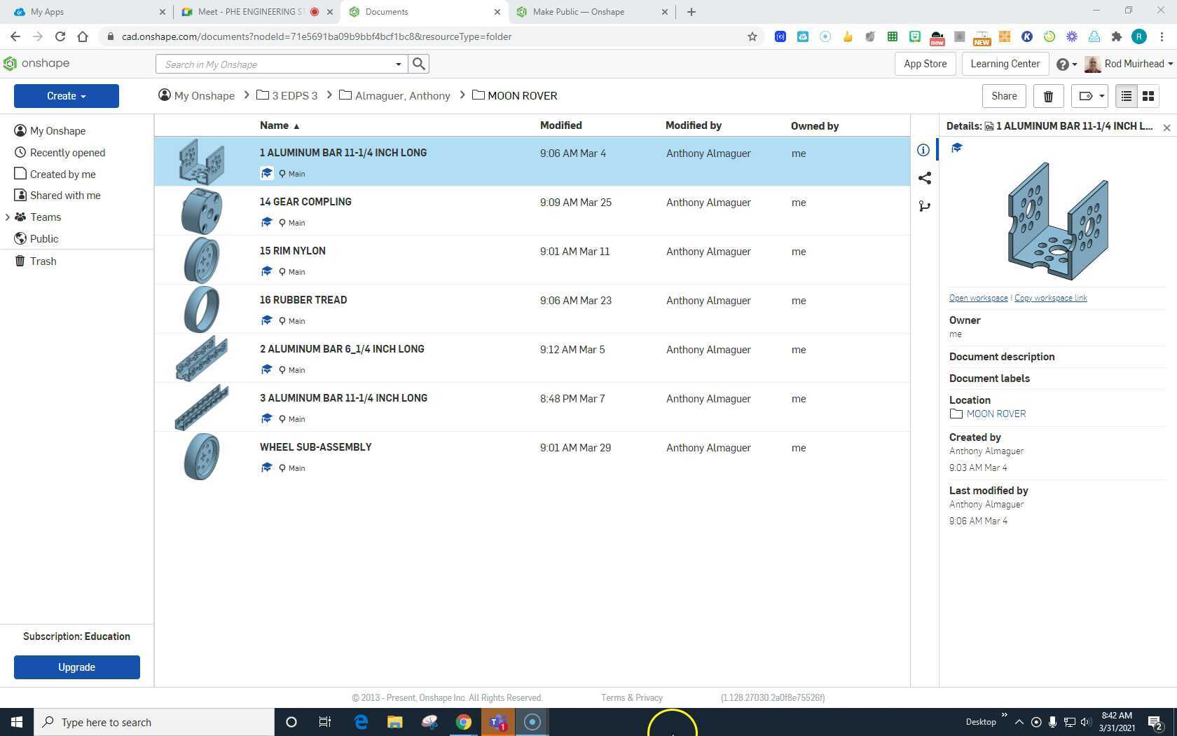Viewport: 1177px width, 736px height.
Task: Open the WHEEL SUB-ASSEMBLY thumbnail
Action: (x=202, y=456)
